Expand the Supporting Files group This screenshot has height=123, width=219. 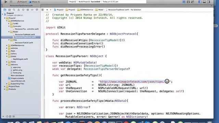point(7,84)
